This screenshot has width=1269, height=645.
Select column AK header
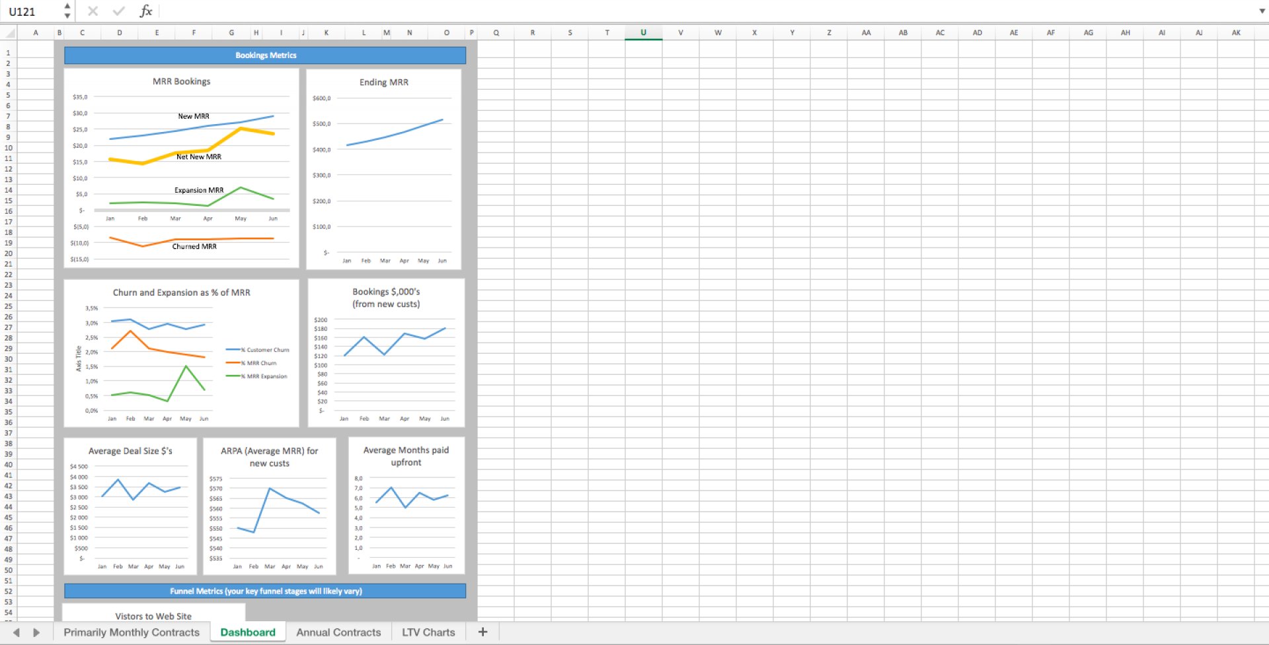(1236, 32)
